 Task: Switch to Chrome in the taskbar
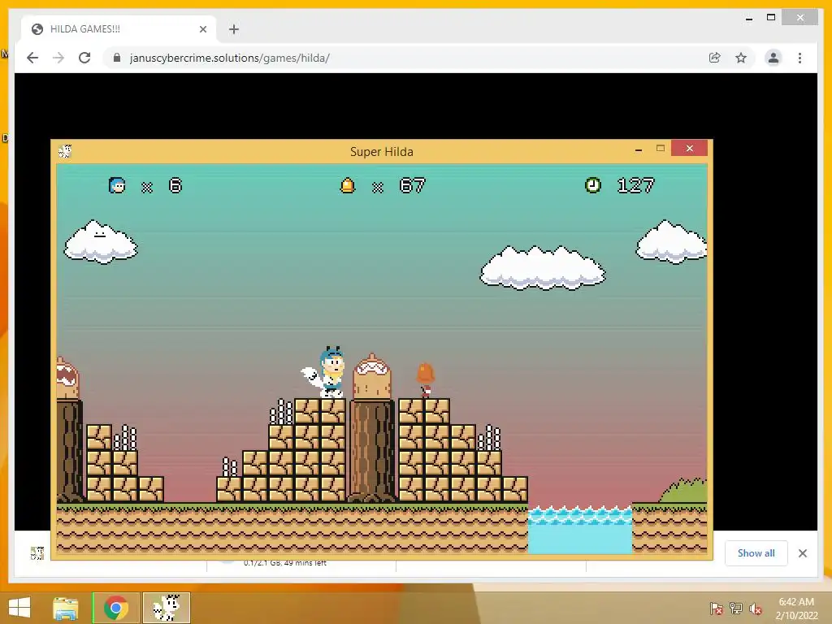[115, 608]
